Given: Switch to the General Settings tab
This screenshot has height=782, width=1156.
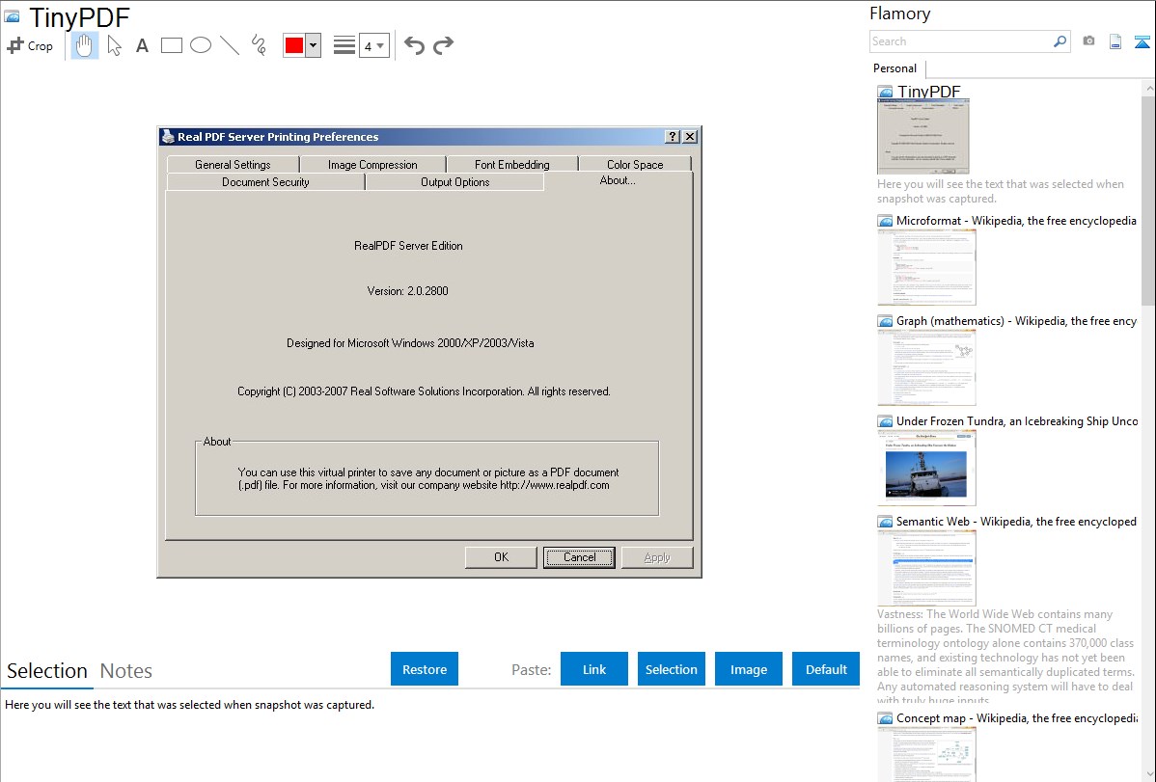Looking at the screenshot, I should 233,164.
